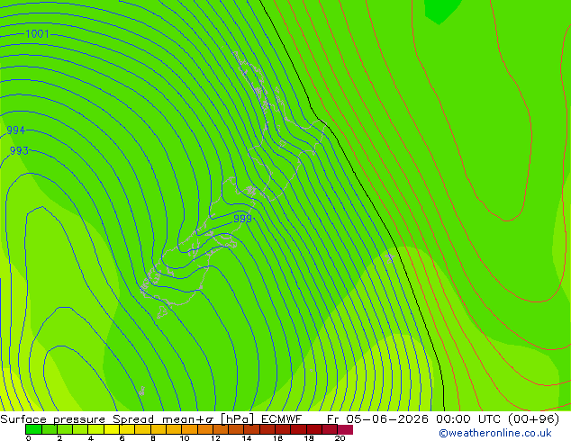Click the (00+96) forecast hour text
571x441 pixels.
click(533, 419)
